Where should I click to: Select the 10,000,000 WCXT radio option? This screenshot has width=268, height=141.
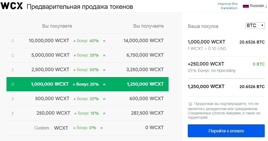(13, 41)
